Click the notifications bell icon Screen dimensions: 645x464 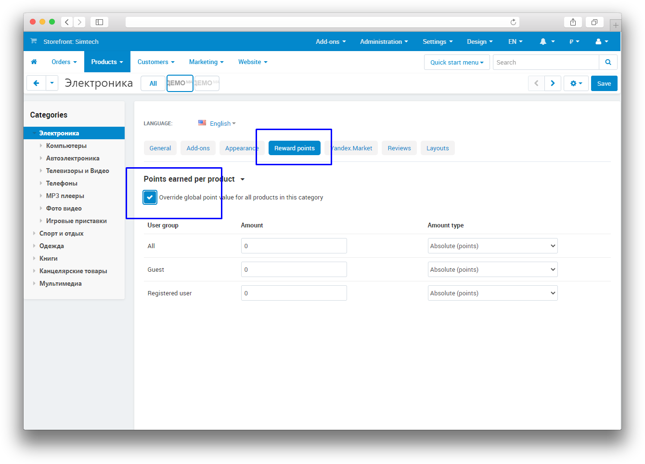click(x=543, y=42)
